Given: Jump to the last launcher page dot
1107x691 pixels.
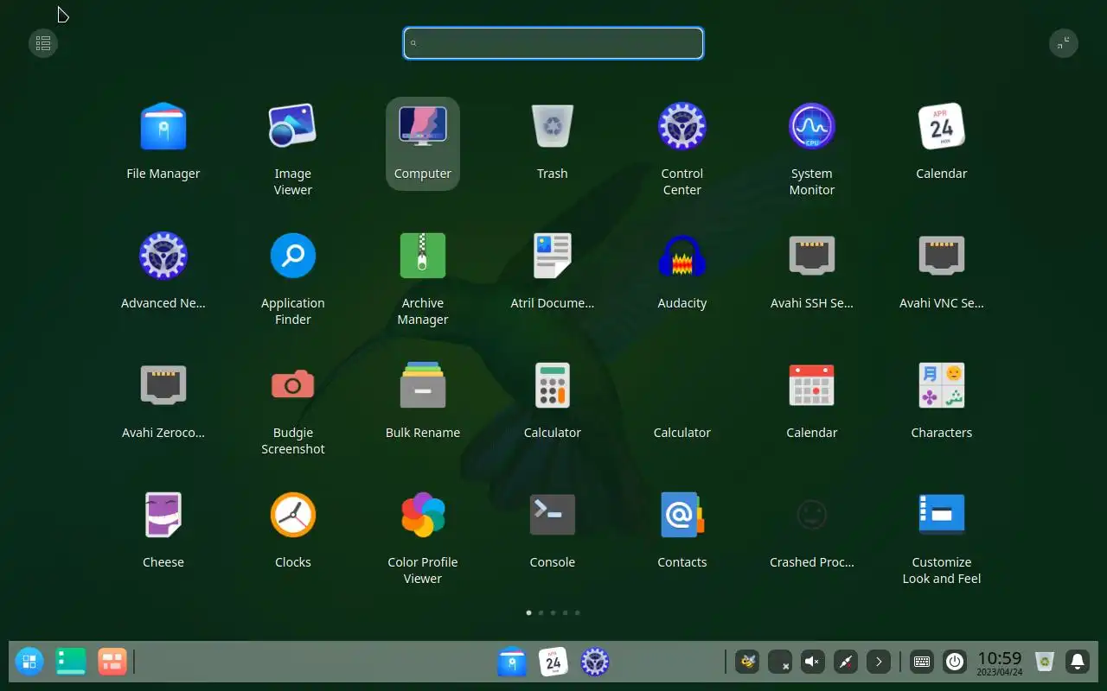Looking at the screenshot, I should coord(578,612).
